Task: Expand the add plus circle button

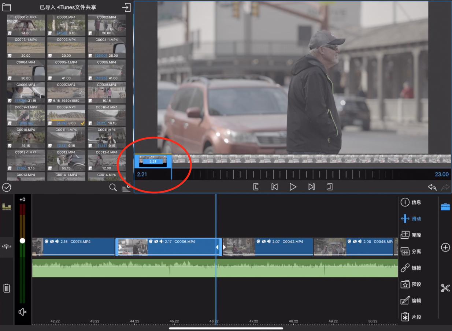Action: tap(445, 248)
